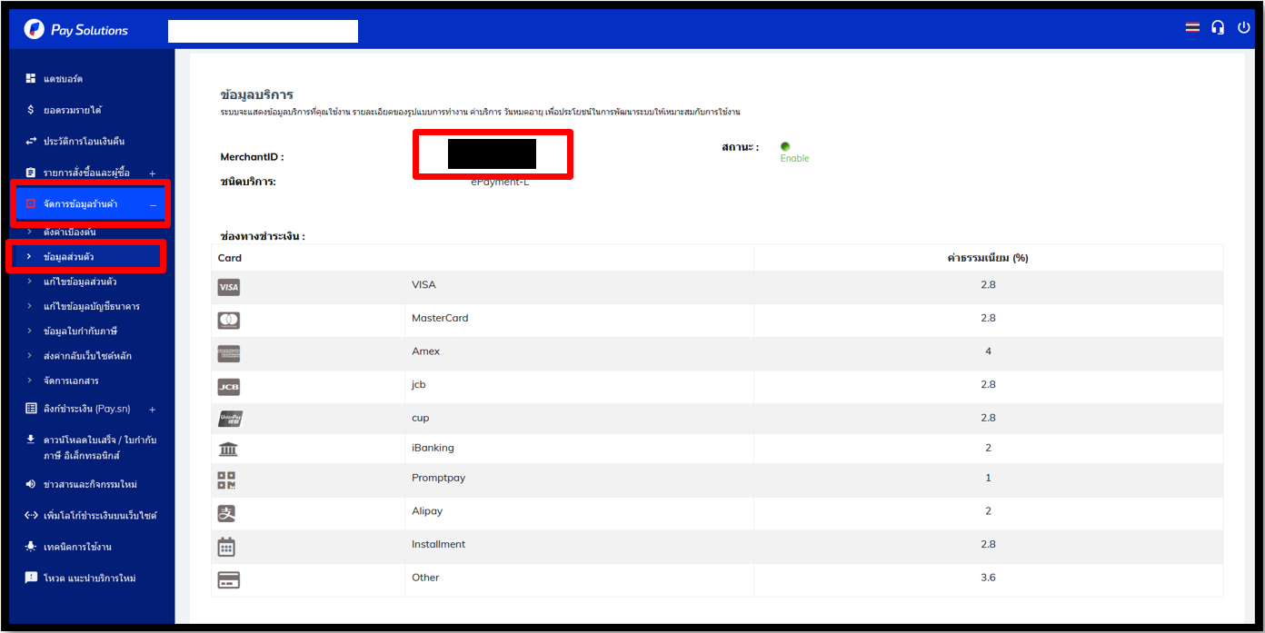Screen dimensions: 1265x633
Task: Click the MasterCard logo icon
Action: pos(228,321)
